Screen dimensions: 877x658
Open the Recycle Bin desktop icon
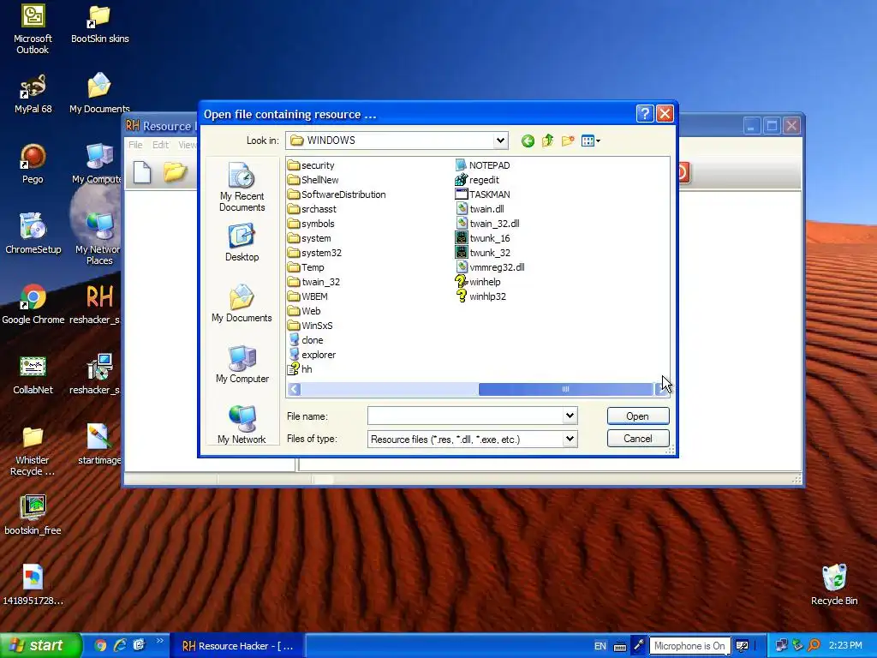point(834,584)
